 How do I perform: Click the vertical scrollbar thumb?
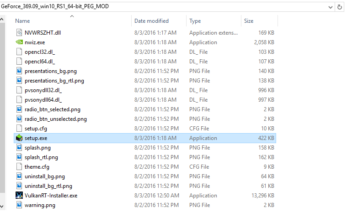[2, 107]
